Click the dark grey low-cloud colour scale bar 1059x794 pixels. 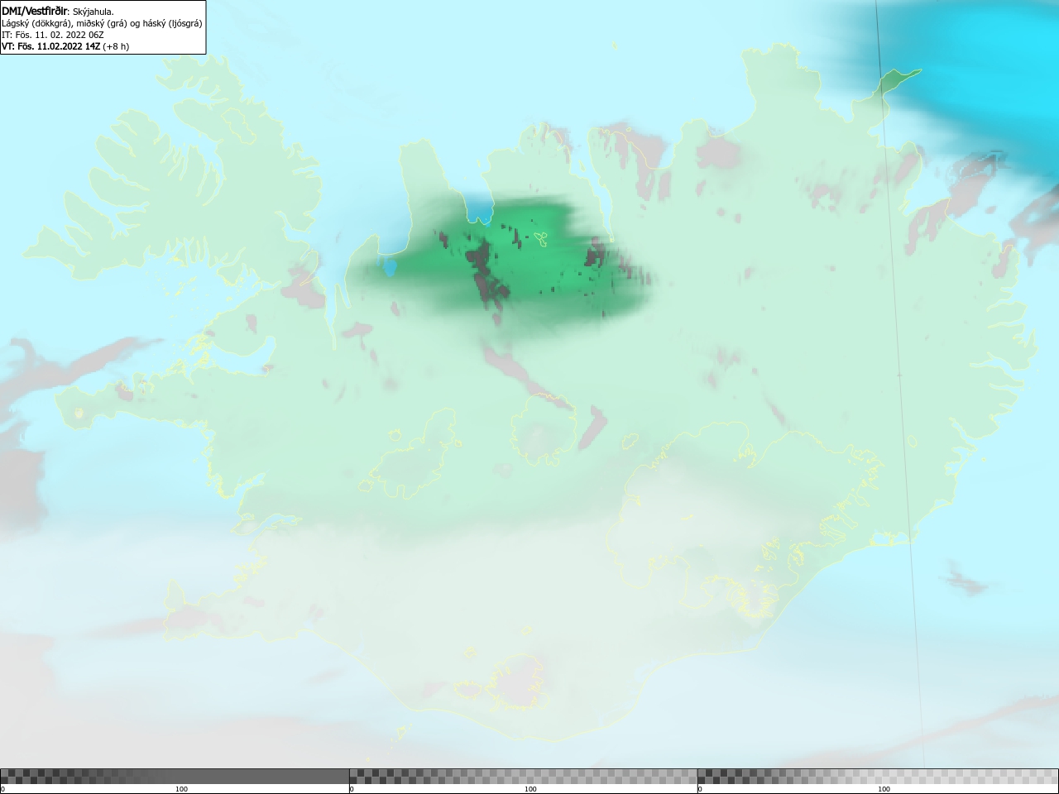[x=175, y=776]
